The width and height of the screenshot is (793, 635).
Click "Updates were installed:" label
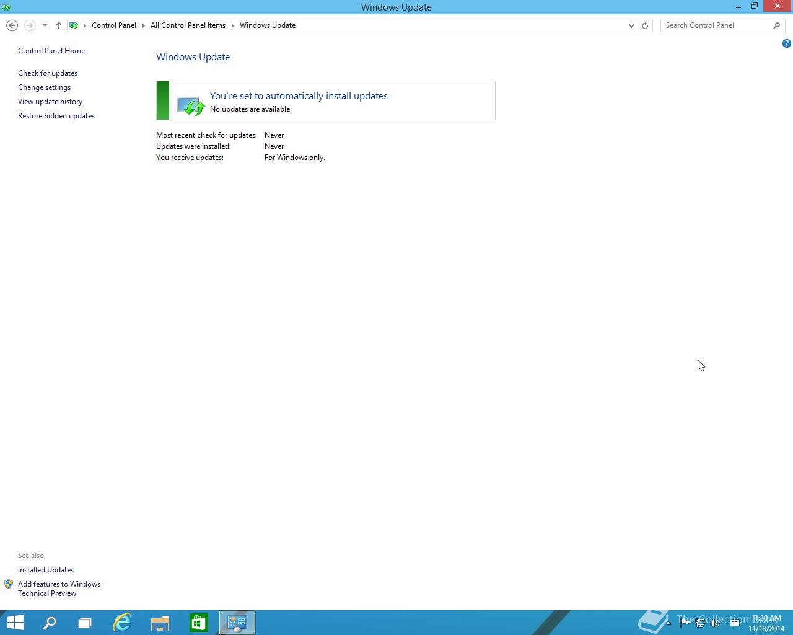pos(193,146)
